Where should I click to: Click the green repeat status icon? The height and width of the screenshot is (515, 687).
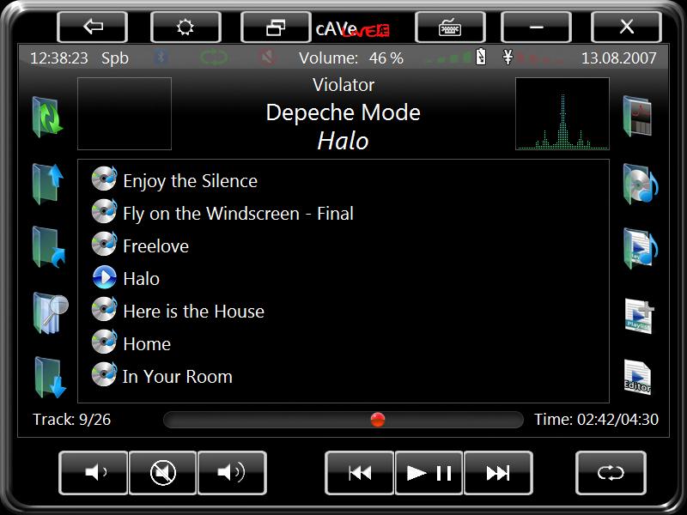(214, 58)
